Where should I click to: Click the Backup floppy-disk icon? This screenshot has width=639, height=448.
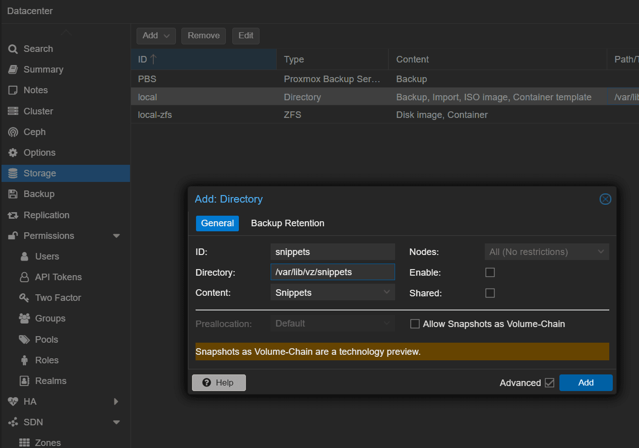(x=13, y=194)
